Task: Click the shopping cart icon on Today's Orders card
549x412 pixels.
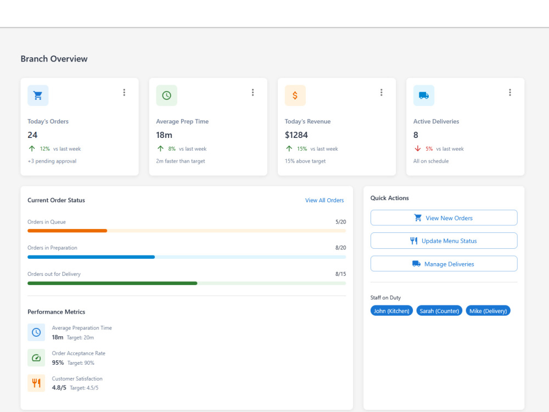Action: point(38,95)
